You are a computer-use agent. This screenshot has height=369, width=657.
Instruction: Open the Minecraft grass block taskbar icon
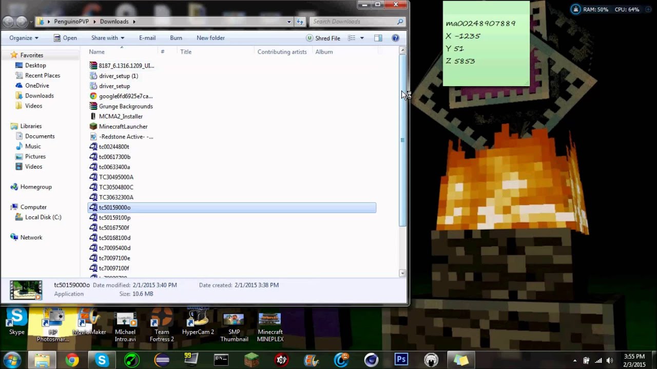pyautogui.click(x=252, y=360)
